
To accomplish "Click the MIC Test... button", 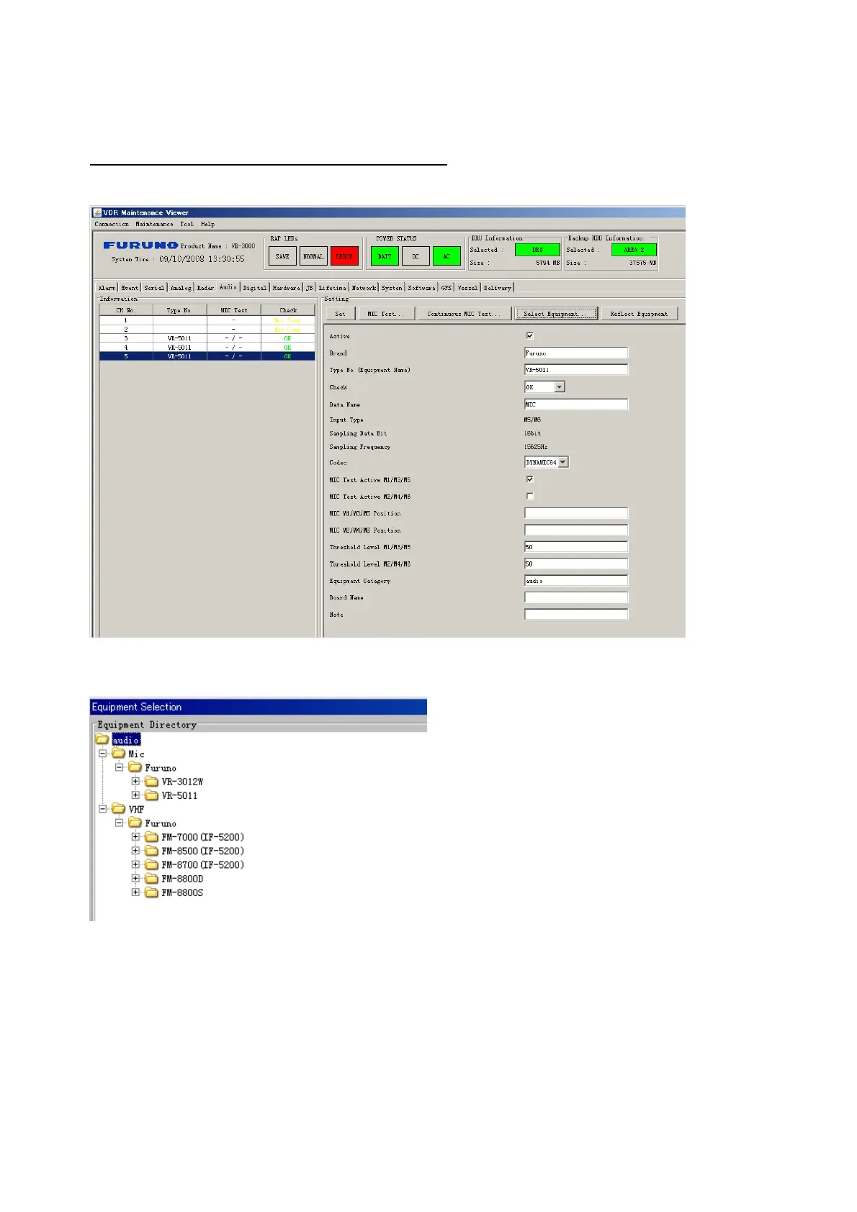I will point(387,314).
